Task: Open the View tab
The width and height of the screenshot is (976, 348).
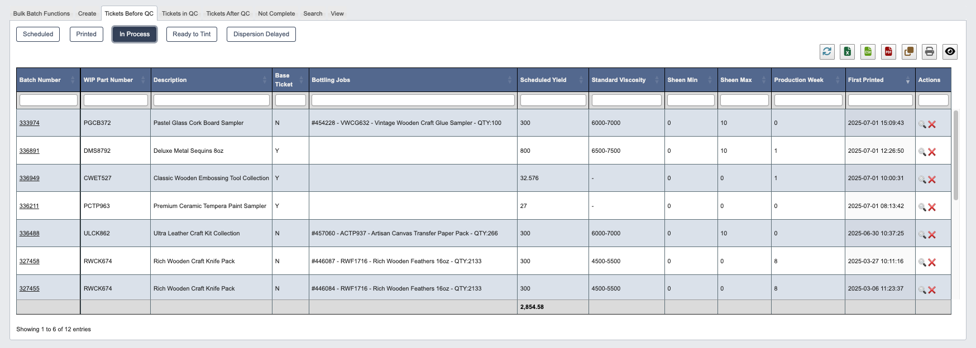Action: click(337, 13)
